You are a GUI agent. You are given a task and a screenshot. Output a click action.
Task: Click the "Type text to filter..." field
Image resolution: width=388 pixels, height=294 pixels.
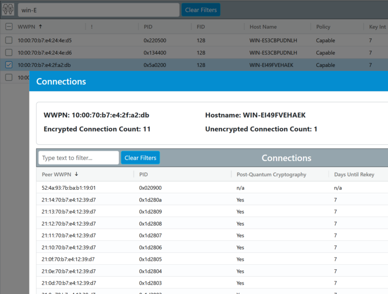[x=79, y=158]
